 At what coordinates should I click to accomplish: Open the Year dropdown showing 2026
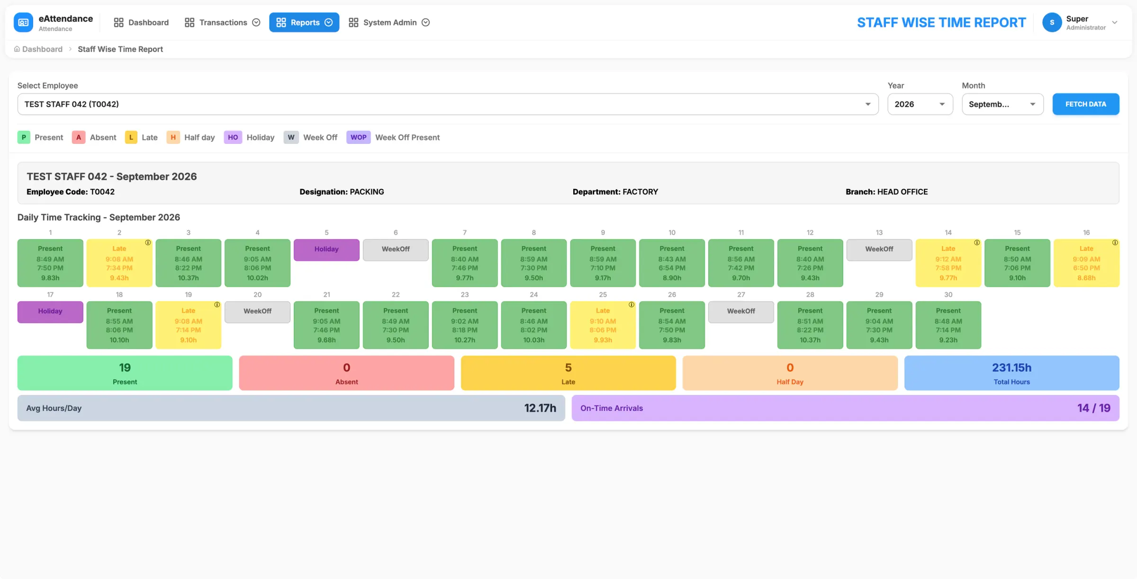tap(920, 104)
